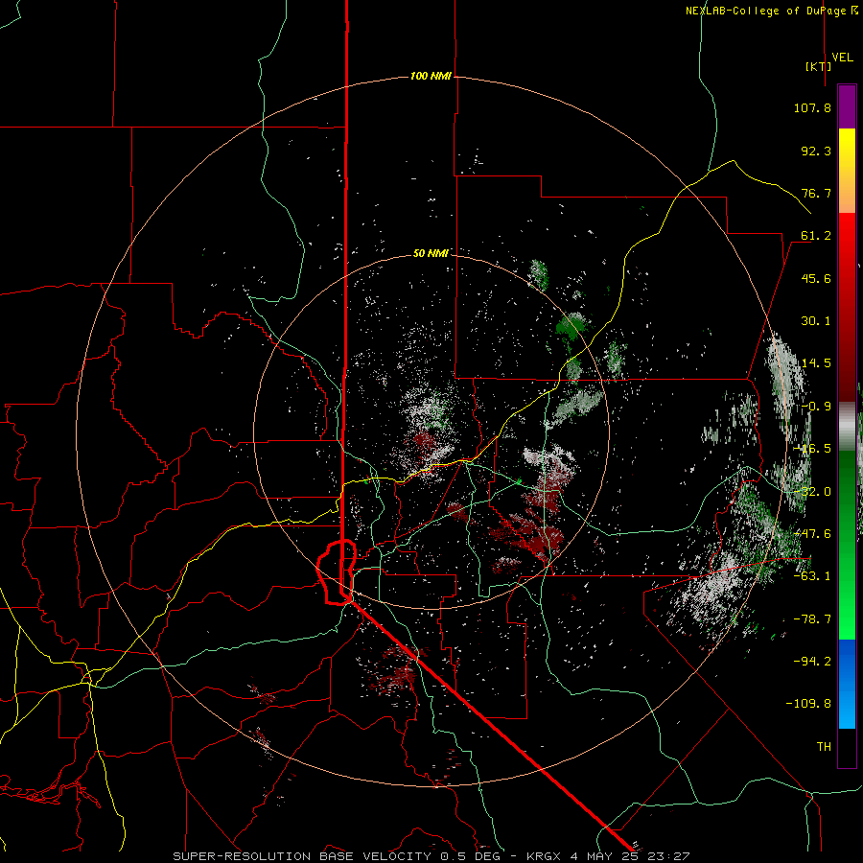
Task: Click the [KT] units label
Action: pyautogui.click(x=819, y=66)
